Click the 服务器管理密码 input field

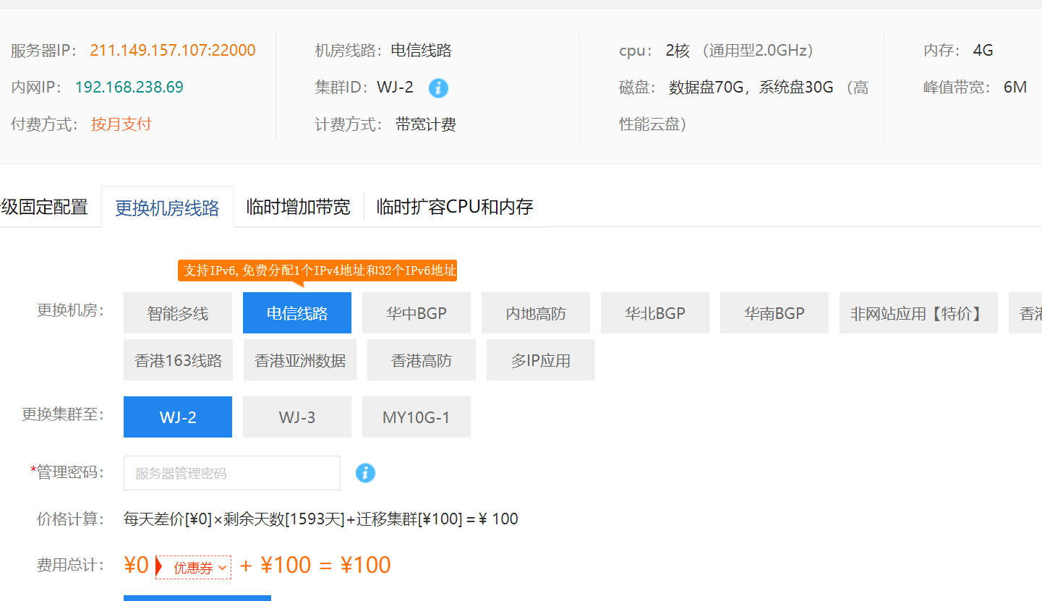pos(231,473)
